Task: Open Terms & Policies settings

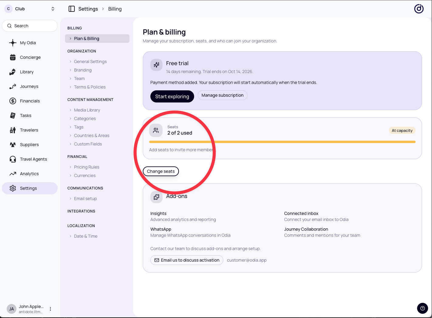Action: (x=90, y=87)
